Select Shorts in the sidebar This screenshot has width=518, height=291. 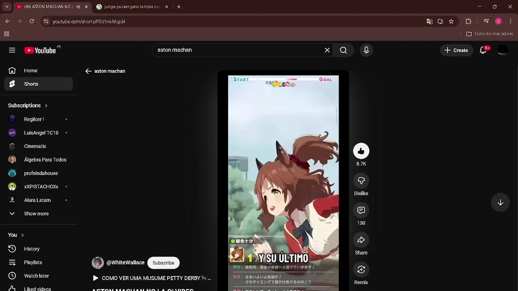38,84
